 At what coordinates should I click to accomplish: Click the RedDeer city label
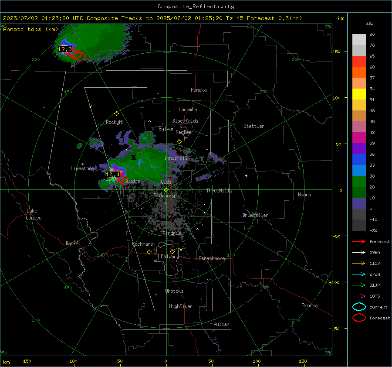[x=185, y=132]
